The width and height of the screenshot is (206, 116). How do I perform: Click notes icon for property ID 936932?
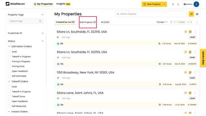click(x=190, y=32)
